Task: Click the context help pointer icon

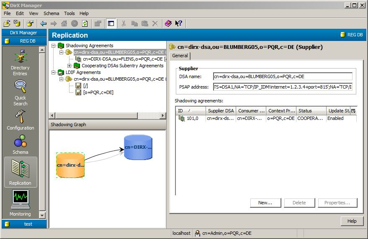Action: click(x=178, y=24)
